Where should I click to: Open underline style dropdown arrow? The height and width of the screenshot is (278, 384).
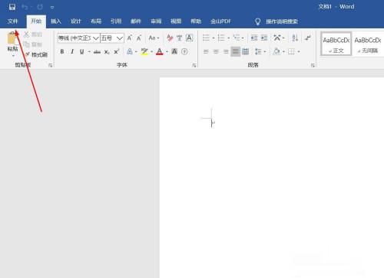point(89,52)
